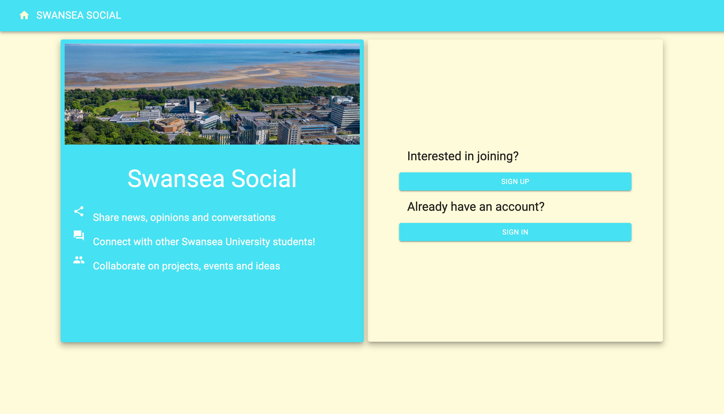
Task: Click the share icon beside news text
Action: coord(79,211)
